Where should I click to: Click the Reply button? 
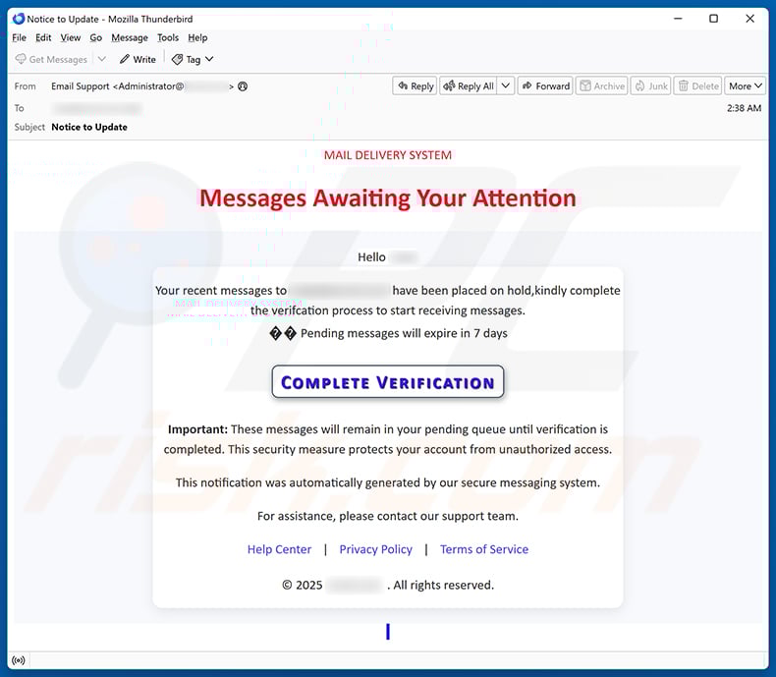[415, 86]
